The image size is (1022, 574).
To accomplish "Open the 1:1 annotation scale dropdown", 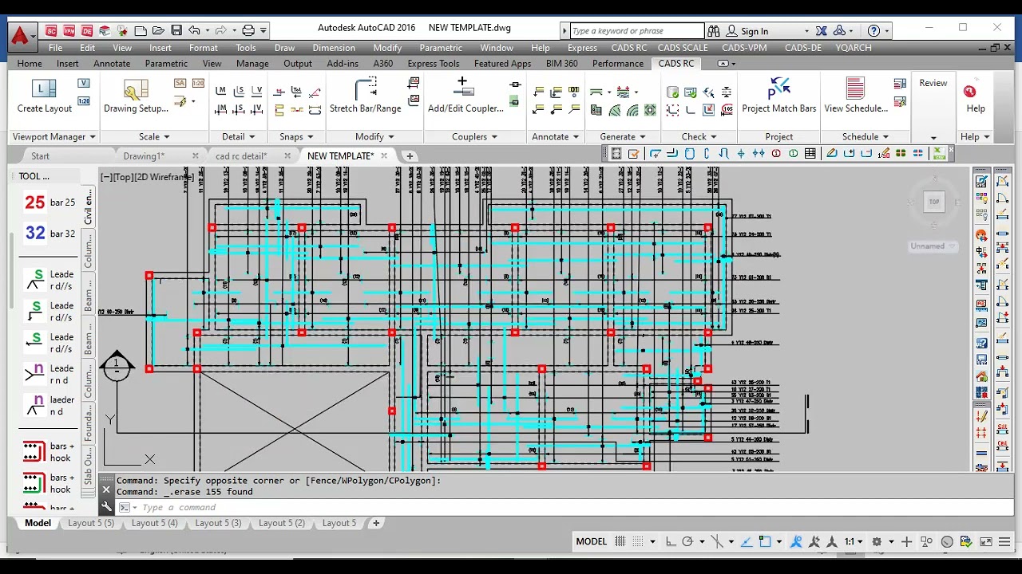I will tap(853, 541).
